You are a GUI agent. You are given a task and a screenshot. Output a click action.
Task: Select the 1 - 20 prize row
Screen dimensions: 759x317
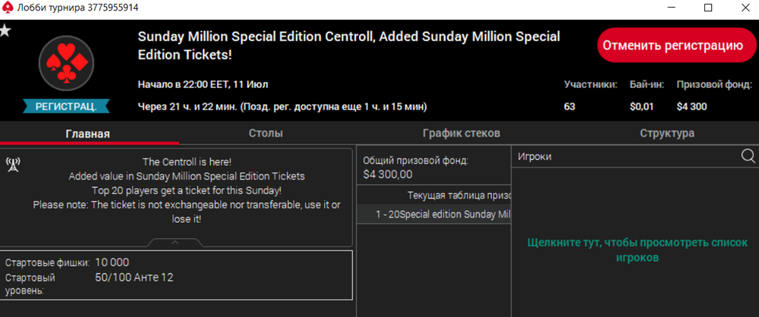point(433,214)
